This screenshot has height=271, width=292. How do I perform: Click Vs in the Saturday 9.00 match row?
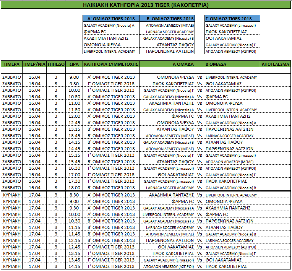pos(200,77)
